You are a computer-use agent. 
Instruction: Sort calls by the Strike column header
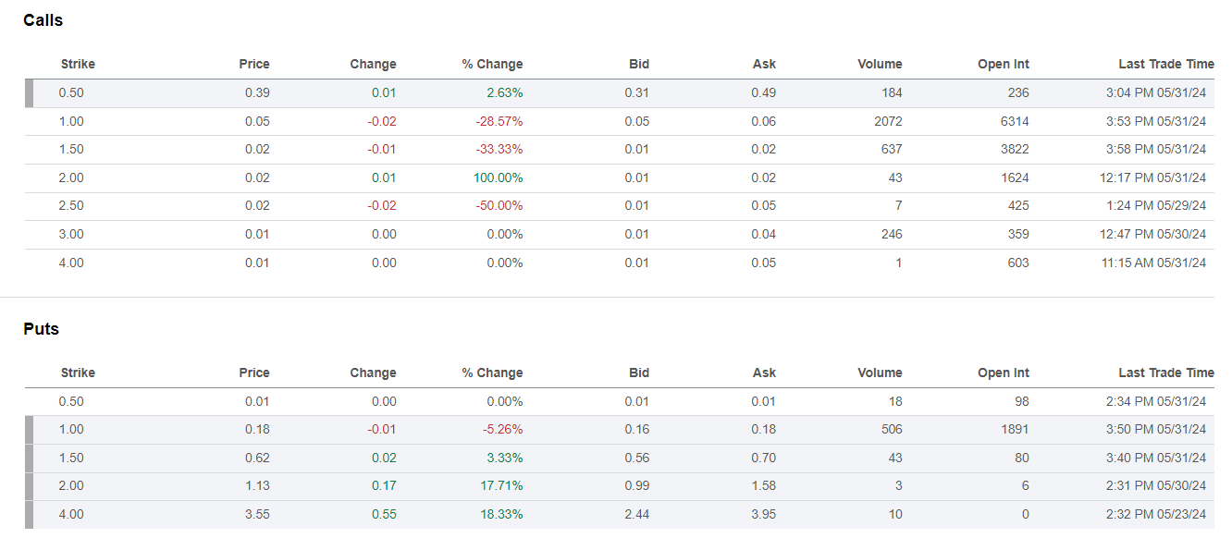pyautogui.click(x=78, y=64)
